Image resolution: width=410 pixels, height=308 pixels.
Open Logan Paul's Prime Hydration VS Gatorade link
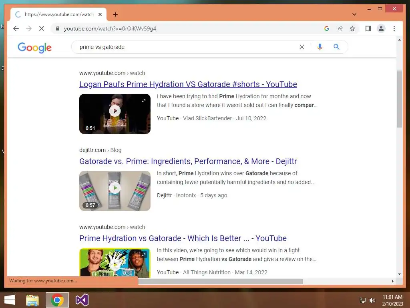[x=188, y=84]
